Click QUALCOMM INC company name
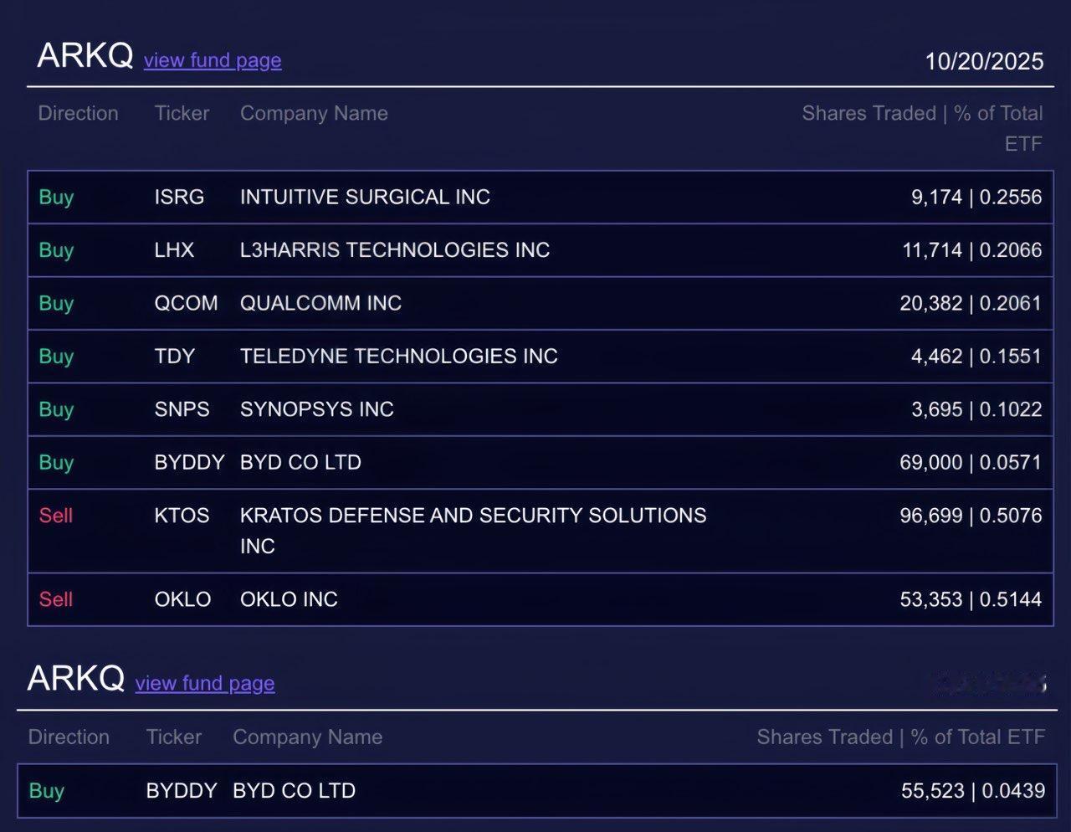 coord(320,303)
